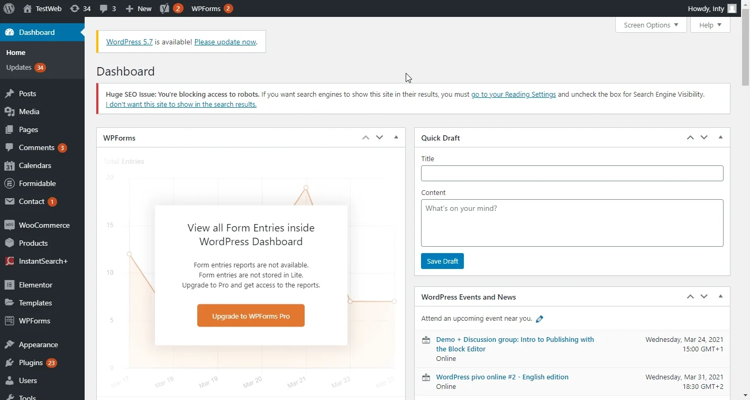Open WordPress pivo online #2 event link

[502, 377]
